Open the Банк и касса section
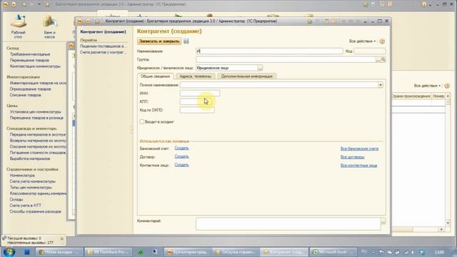 point(50,26)
